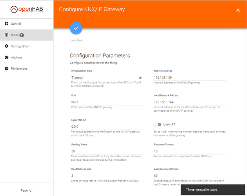This screenshot has width=247, height=196.
Task: Open the Configuration menu item
Action: [x=27, y=46]
